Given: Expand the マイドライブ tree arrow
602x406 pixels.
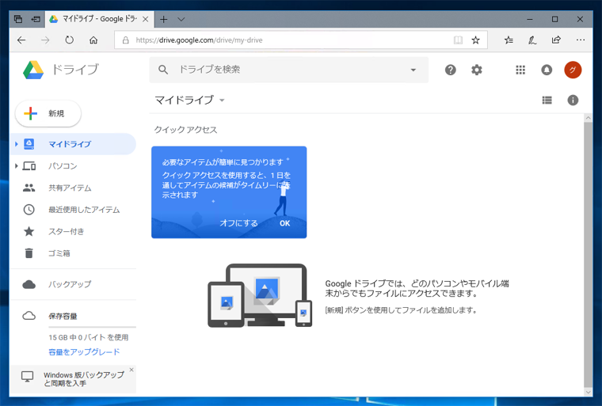Looking at the screenshot, I should click(16, 144).
